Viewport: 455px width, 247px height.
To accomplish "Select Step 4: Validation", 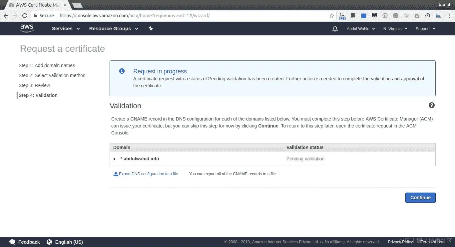I will (38, 95).
